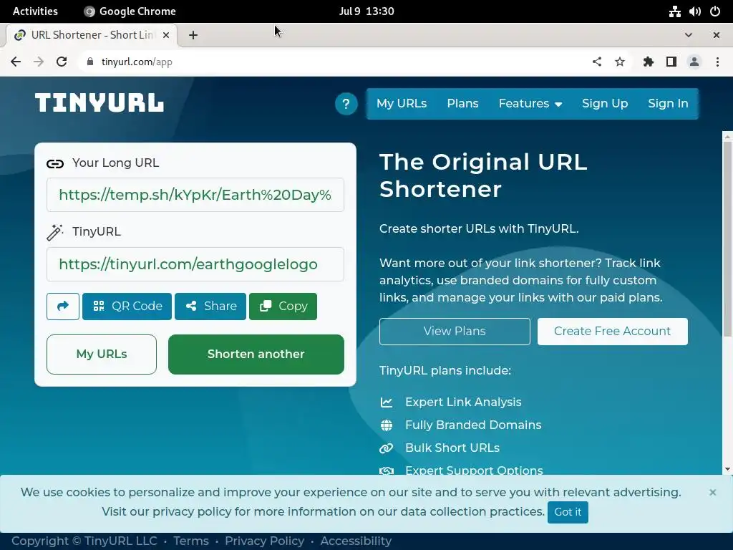Click the volume speaker icon
The height and width of the screenshot is (550, 733).
(x=695, y=11)
